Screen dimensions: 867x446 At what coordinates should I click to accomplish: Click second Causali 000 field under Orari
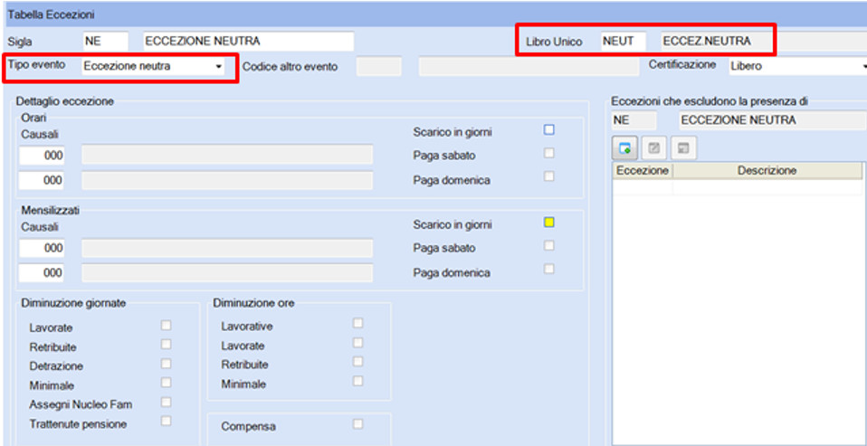coord(42,180)
